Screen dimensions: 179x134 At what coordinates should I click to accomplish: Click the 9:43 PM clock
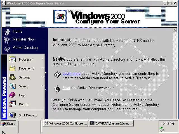pyautogui.click(x=168, y=124)
